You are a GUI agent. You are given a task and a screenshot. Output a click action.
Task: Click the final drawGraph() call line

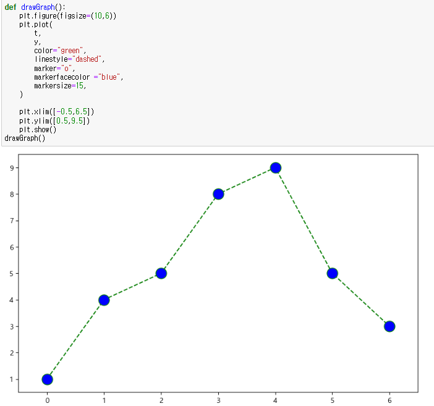pyautogui.click(x=25, y=138)
